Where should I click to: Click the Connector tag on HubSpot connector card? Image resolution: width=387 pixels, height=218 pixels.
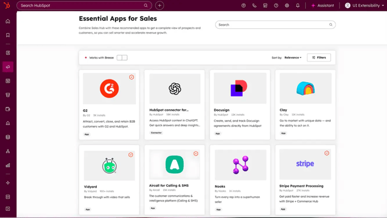pyautogui.click(x=156, y=133)
